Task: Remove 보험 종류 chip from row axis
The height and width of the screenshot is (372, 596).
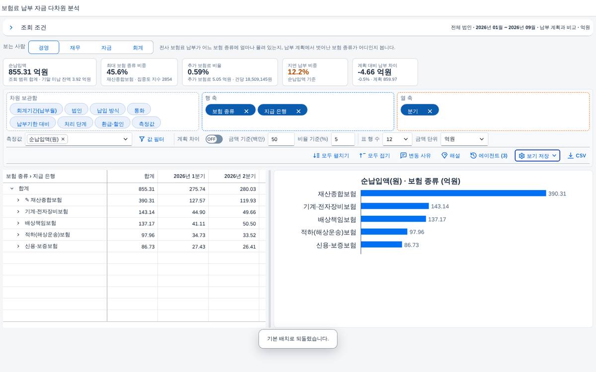Action: (246, 111)
